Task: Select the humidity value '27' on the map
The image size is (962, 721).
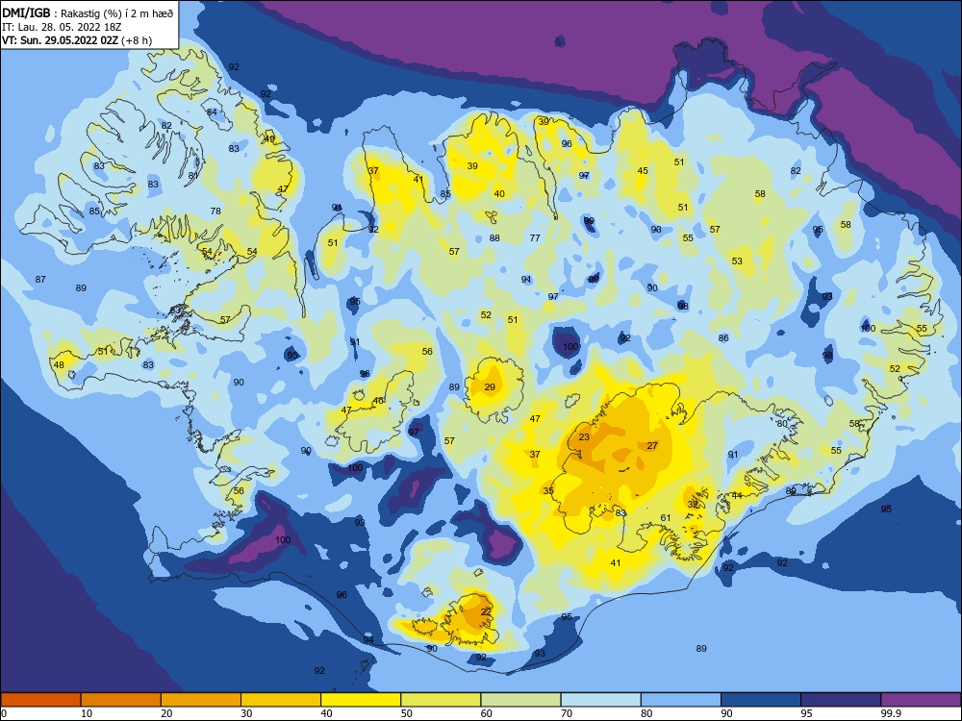Action: point(652,446)
